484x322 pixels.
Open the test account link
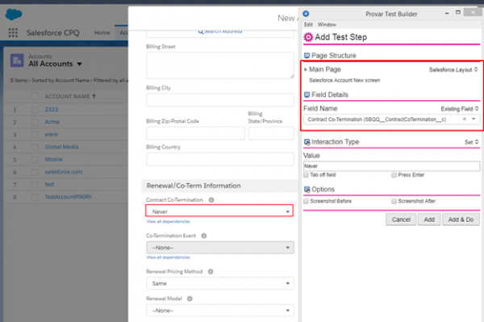[49, 184]
